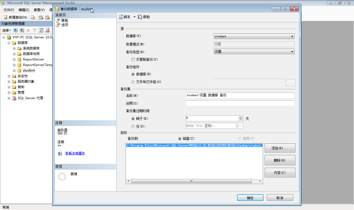Click the expiration days field showing 0

click(212, 118)
